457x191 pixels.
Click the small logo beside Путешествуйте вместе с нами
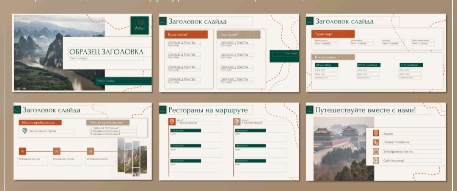(x=309, y=110)
